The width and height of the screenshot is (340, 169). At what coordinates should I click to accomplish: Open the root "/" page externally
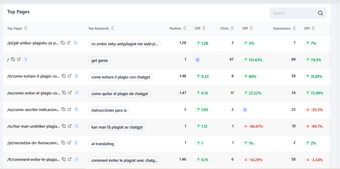pyautogui.click(x=19, y=59)
